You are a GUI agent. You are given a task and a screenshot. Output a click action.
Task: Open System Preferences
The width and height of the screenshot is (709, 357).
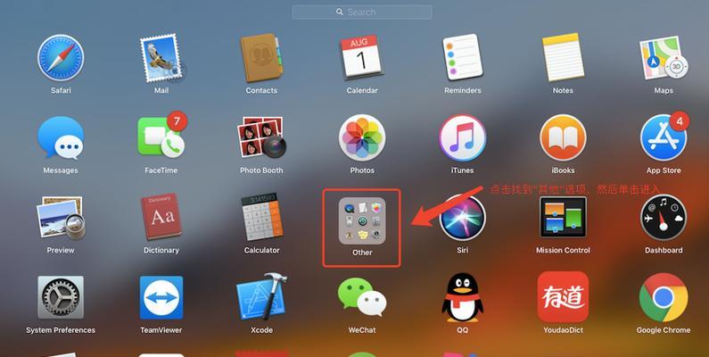(x=61, y=298)
